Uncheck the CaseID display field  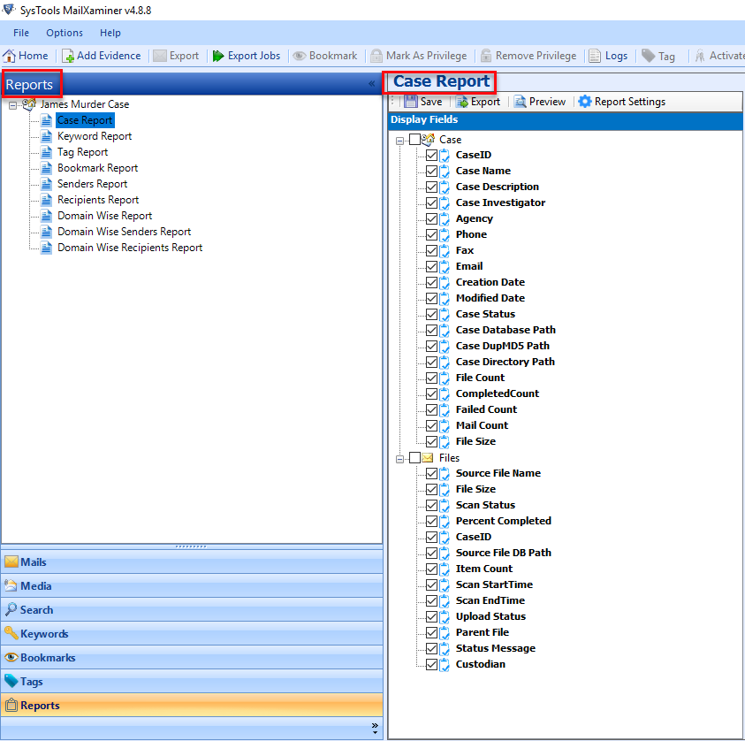point(431,155)
